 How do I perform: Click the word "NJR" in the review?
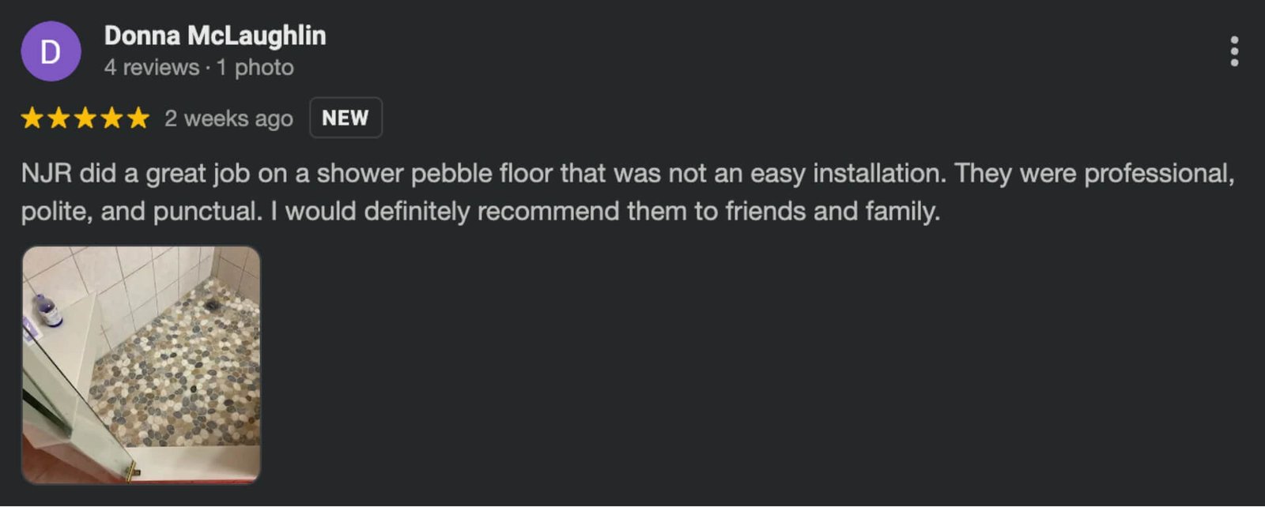[47, 174]
